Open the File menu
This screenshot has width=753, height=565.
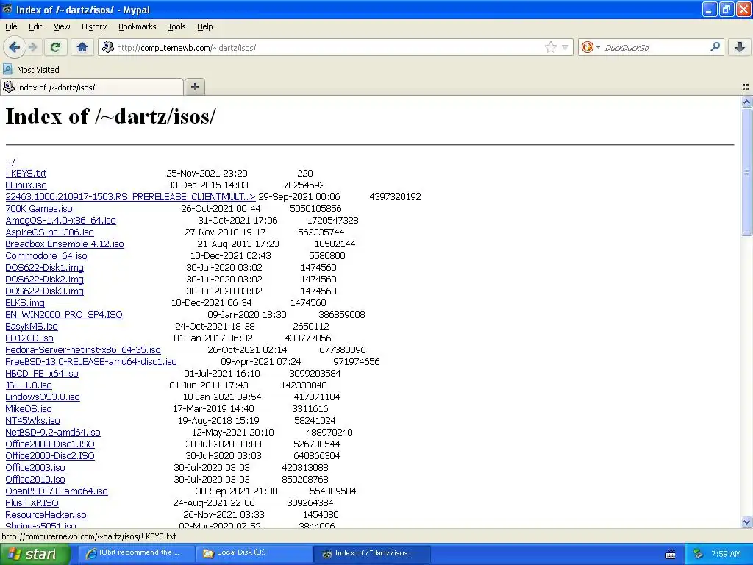tap(11, 26)
